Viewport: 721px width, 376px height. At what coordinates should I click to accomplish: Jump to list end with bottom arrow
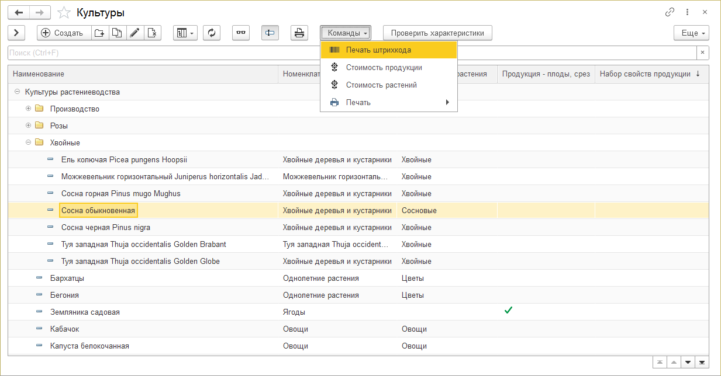[702, 363]
